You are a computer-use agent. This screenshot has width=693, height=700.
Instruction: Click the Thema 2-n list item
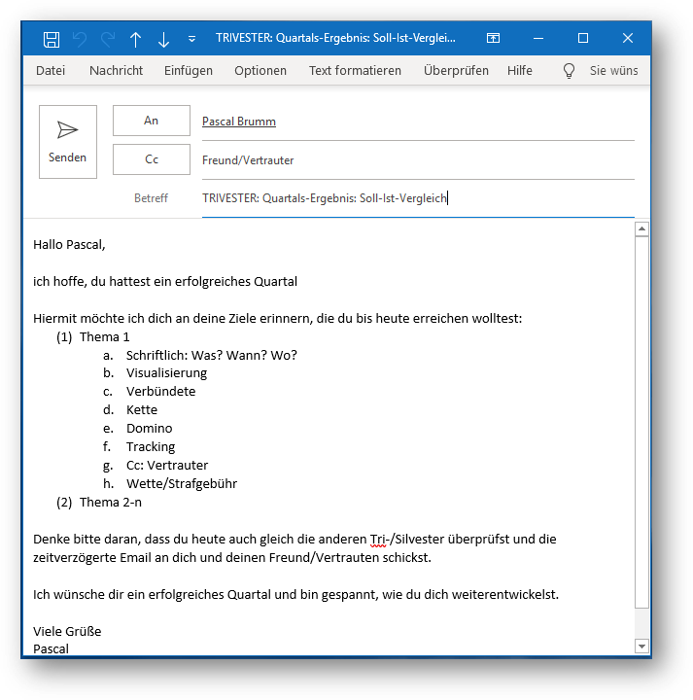111,503
